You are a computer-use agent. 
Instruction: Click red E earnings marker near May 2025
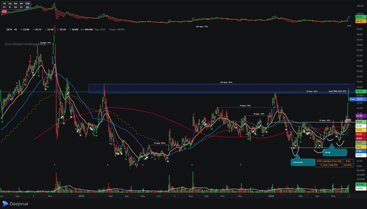tap(143, 165)
